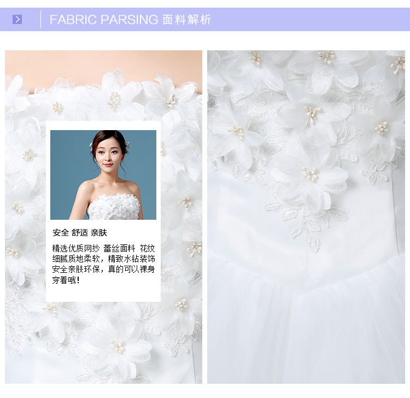Screen dimensions: 410x398
Task: Click the arrow icon in purple header
Action: point(17,19)
